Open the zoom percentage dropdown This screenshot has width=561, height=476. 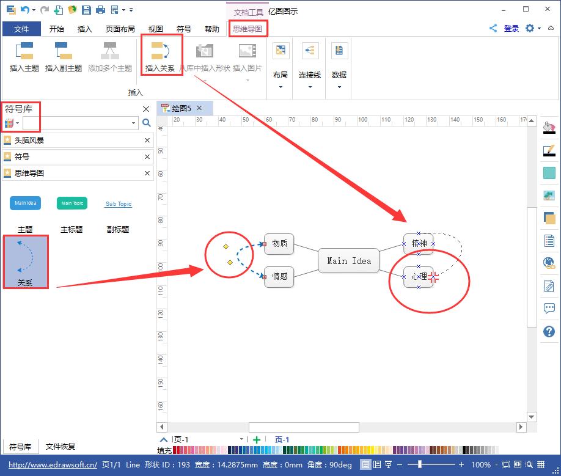(496, 464)
